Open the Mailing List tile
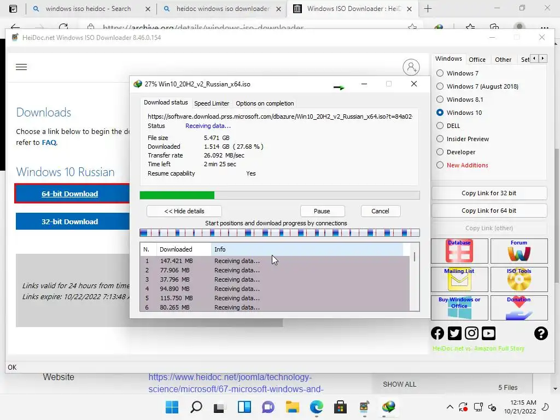This screenshot has height=420, width=560. [x=459, y=279]
